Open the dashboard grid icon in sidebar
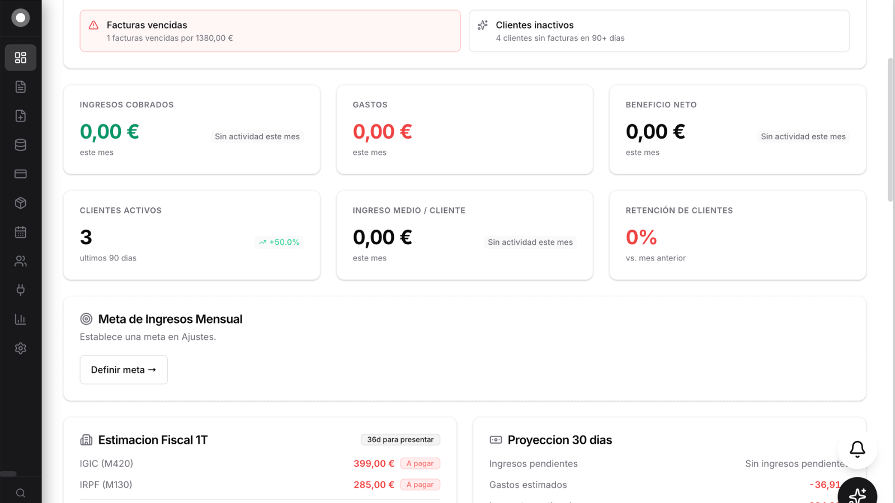Screen dimensions: 895x503 pyautogui.click(x=21, y=58)
